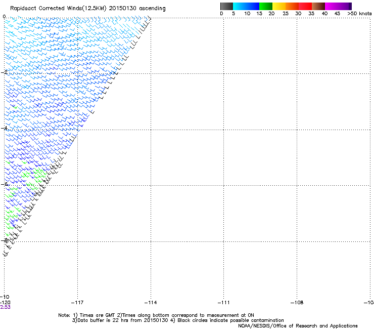The width and height of the screenshot is (374, 329).
Task: Click the latitude axis label '-10'
Action: 5,297
